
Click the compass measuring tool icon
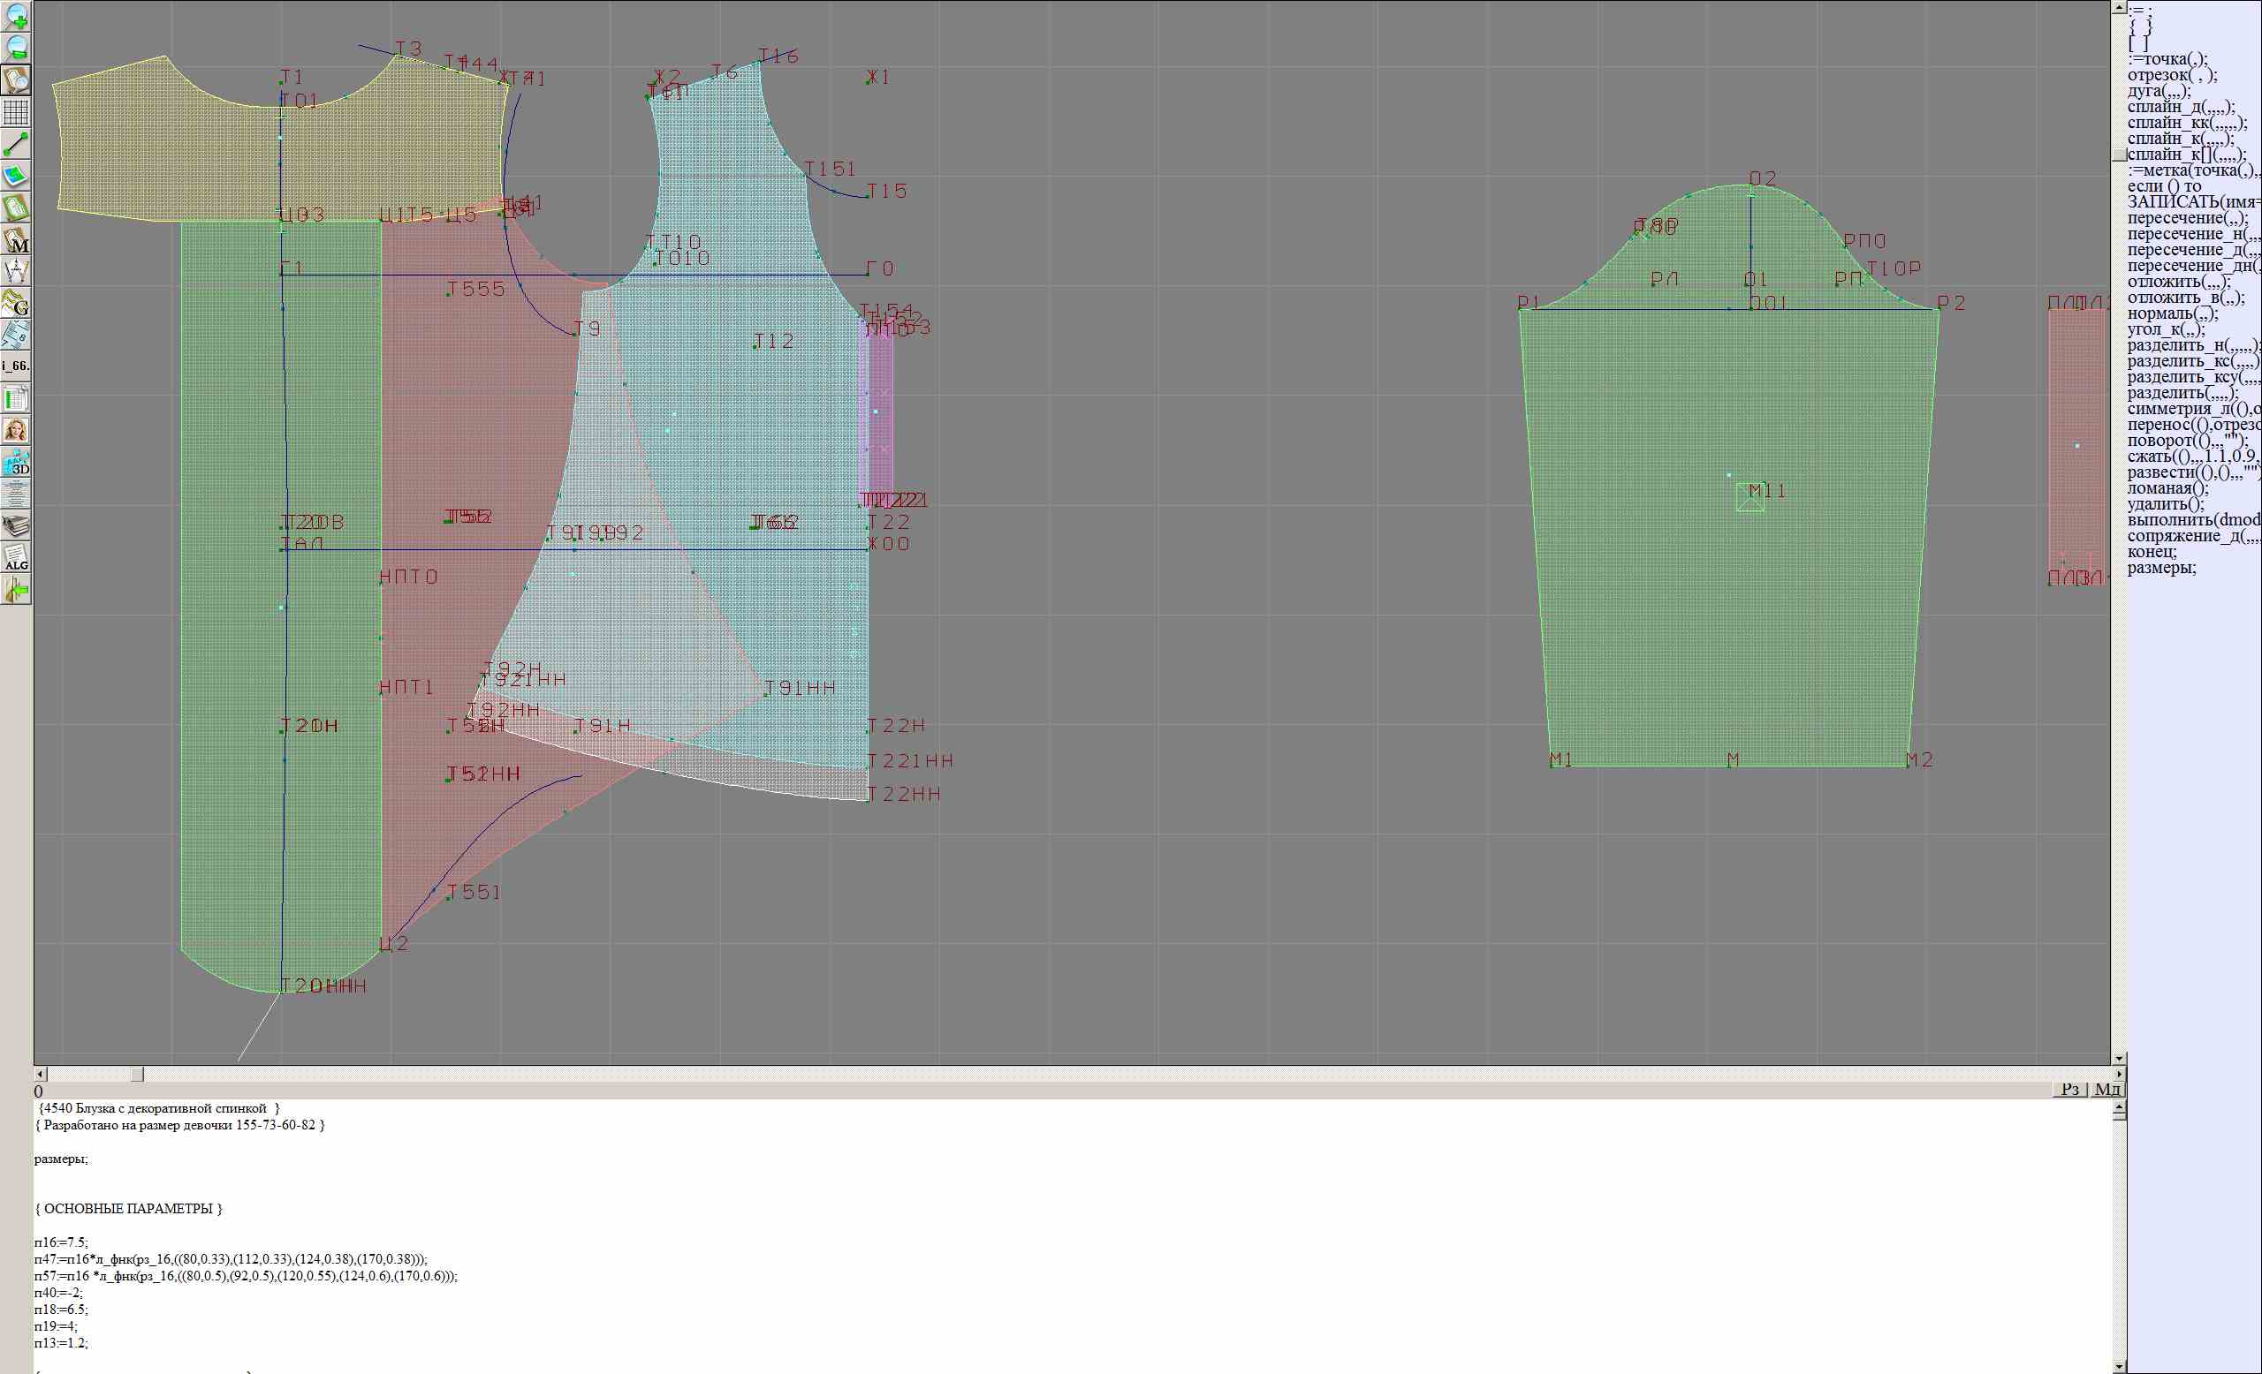click(x=17, y=271)
